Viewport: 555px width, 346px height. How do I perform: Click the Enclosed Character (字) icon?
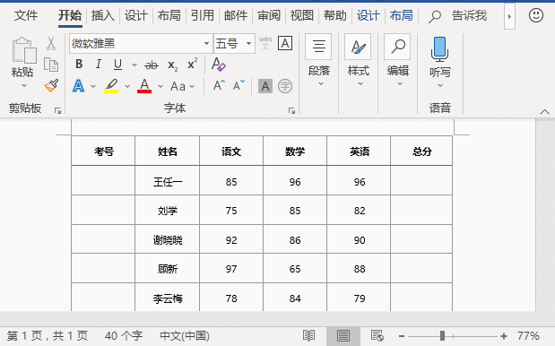285,86
